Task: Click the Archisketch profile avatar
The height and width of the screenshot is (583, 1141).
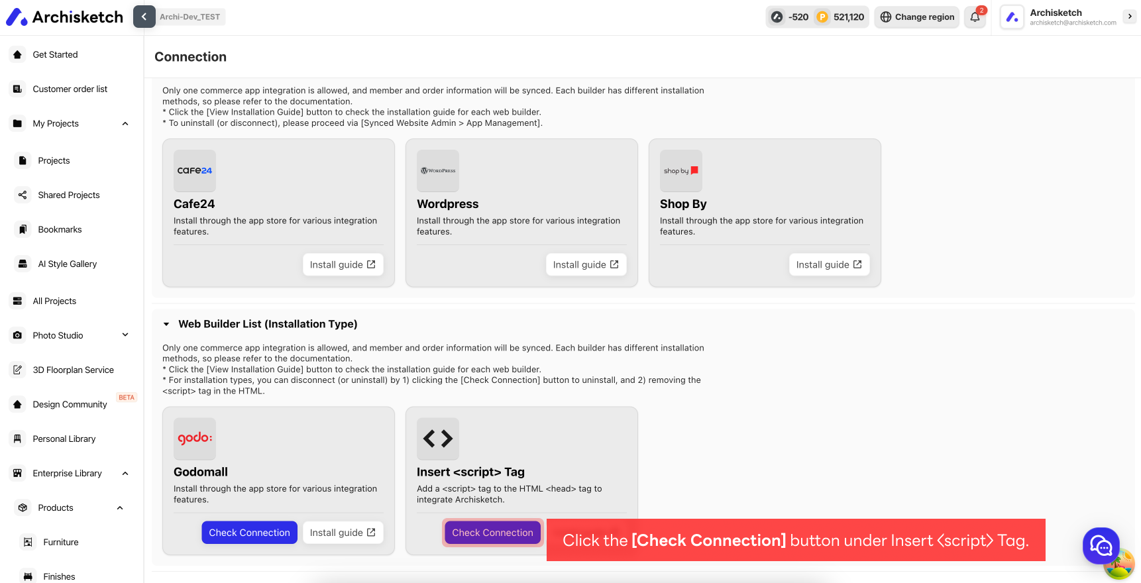Action: pyautogui.click(x=1012, y=17)
